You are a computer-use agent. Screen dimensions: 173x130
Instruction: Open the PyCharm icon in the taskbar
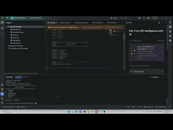tap(105, 112)
